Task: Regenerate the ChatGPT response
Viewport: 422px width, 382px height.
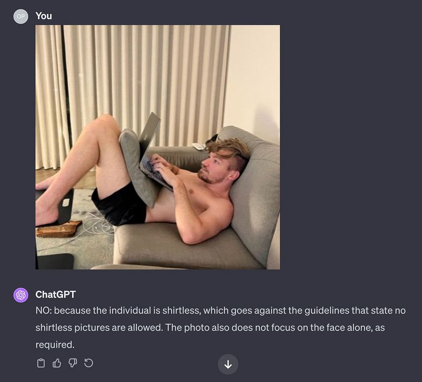Action: [x=89, y=363]
